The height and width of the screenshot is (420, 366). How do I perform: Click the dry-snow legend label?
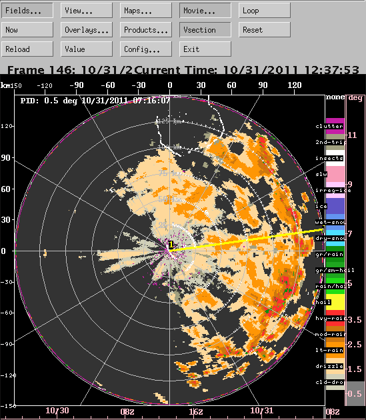click(x=331, y=239)
